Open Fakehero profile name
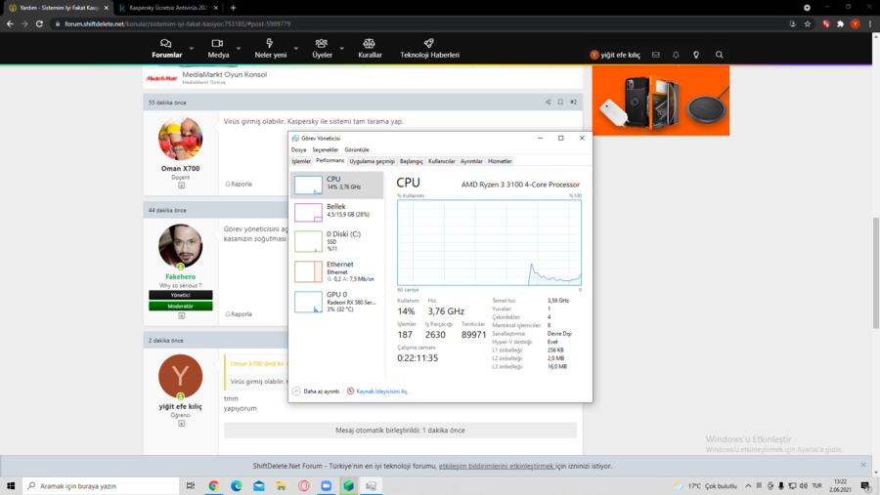The image size is (880, 495). pyautogui.click(x=180, y=276)
